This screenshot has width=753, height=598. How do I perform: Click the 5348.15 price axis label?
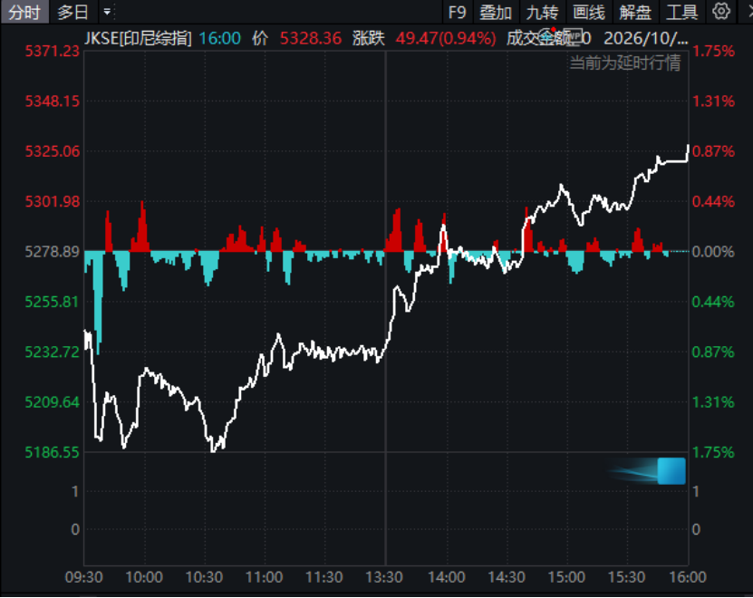pyautogui.click(x=52, y=101)
